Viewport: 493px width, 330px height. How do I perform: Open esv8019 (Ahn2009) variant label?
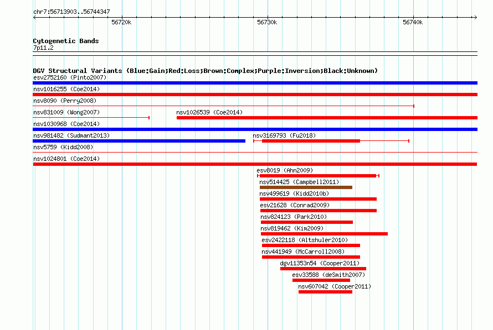(x=285, y=170)
